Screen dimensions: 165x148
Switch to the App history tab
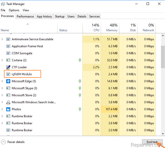[x=44, y=16]
